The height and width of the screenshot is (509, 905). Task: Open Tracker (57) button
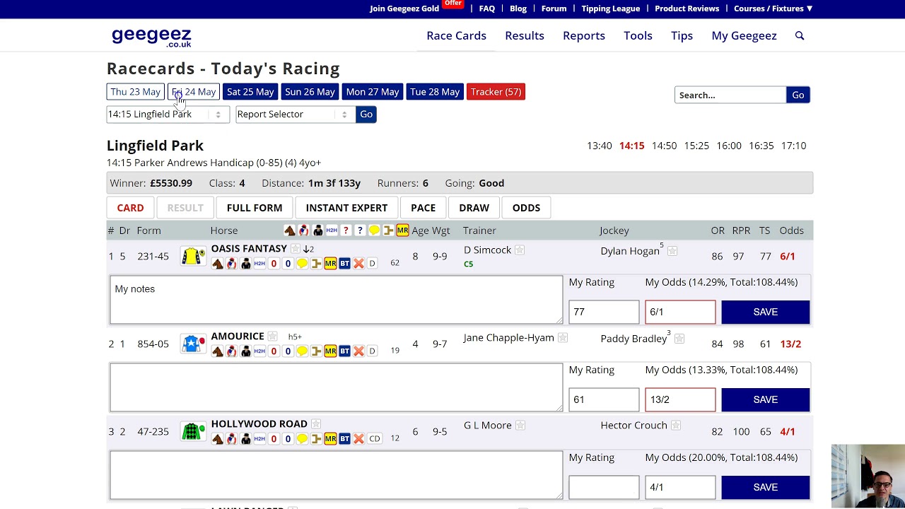[496, 92]
